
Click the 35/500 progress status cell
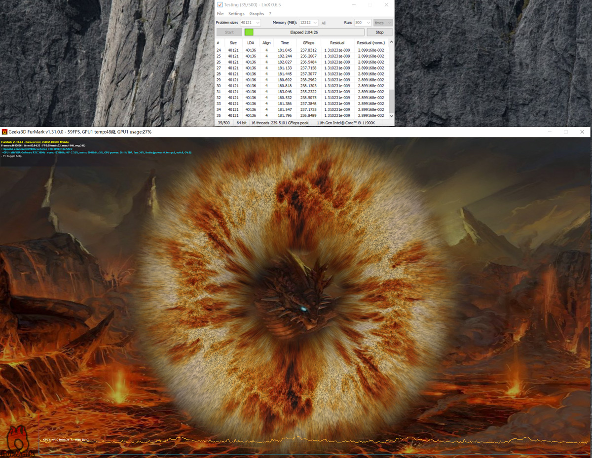point(224,123)
